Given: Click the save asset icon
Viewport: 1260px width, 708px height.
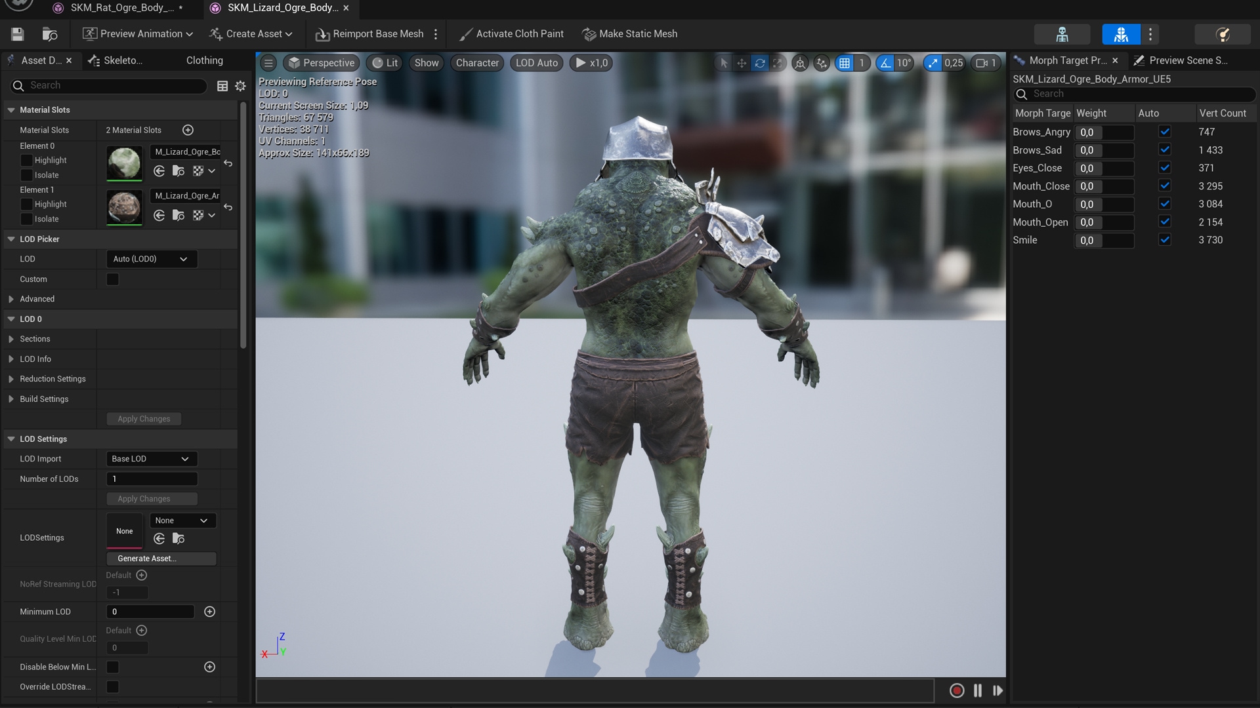Looking at the screenshot, I should pyautogui.click(x=18, y=34).
